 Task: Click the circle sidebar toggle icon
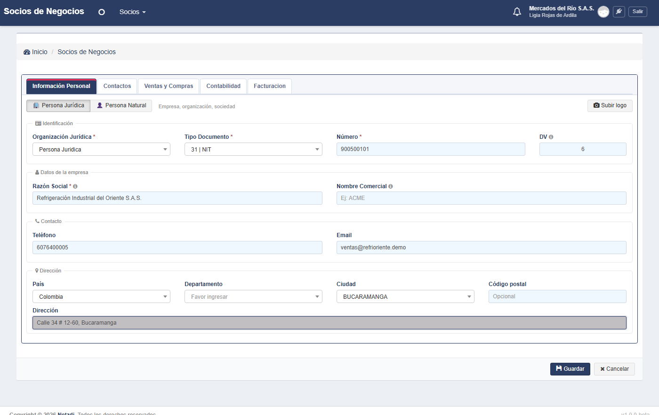[x=101, y=12]
